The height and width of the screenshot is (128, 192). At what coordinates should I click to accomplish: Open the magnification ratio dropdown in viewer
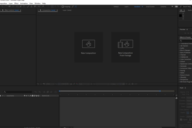tap(50, 84)
